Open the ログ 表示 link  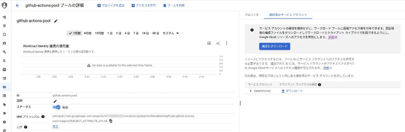55,127
